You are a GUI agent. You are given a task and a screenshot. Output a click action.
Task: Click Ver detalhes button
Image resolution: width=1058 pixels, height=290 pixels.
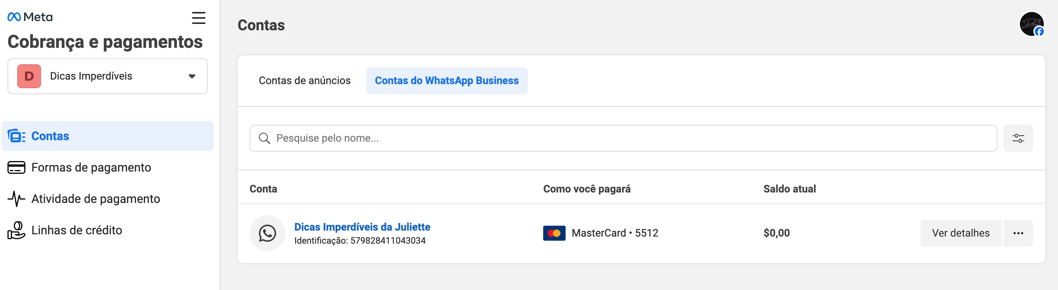coord(960,233)
